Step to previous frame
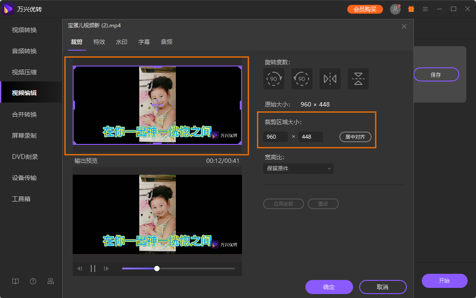The image size is (476, 298). point(80,269)
